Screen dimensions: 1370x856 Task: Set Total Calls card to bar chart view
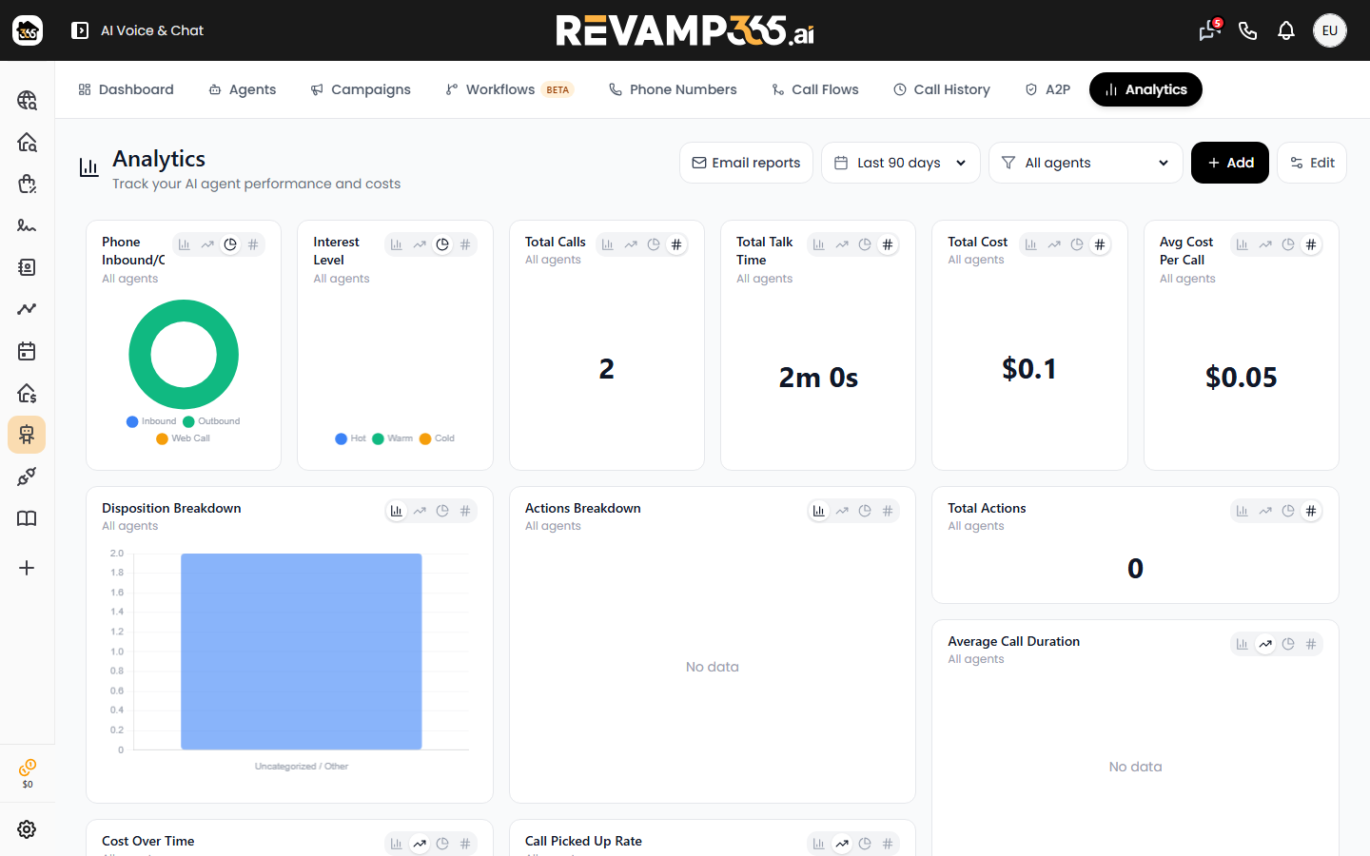608,244
